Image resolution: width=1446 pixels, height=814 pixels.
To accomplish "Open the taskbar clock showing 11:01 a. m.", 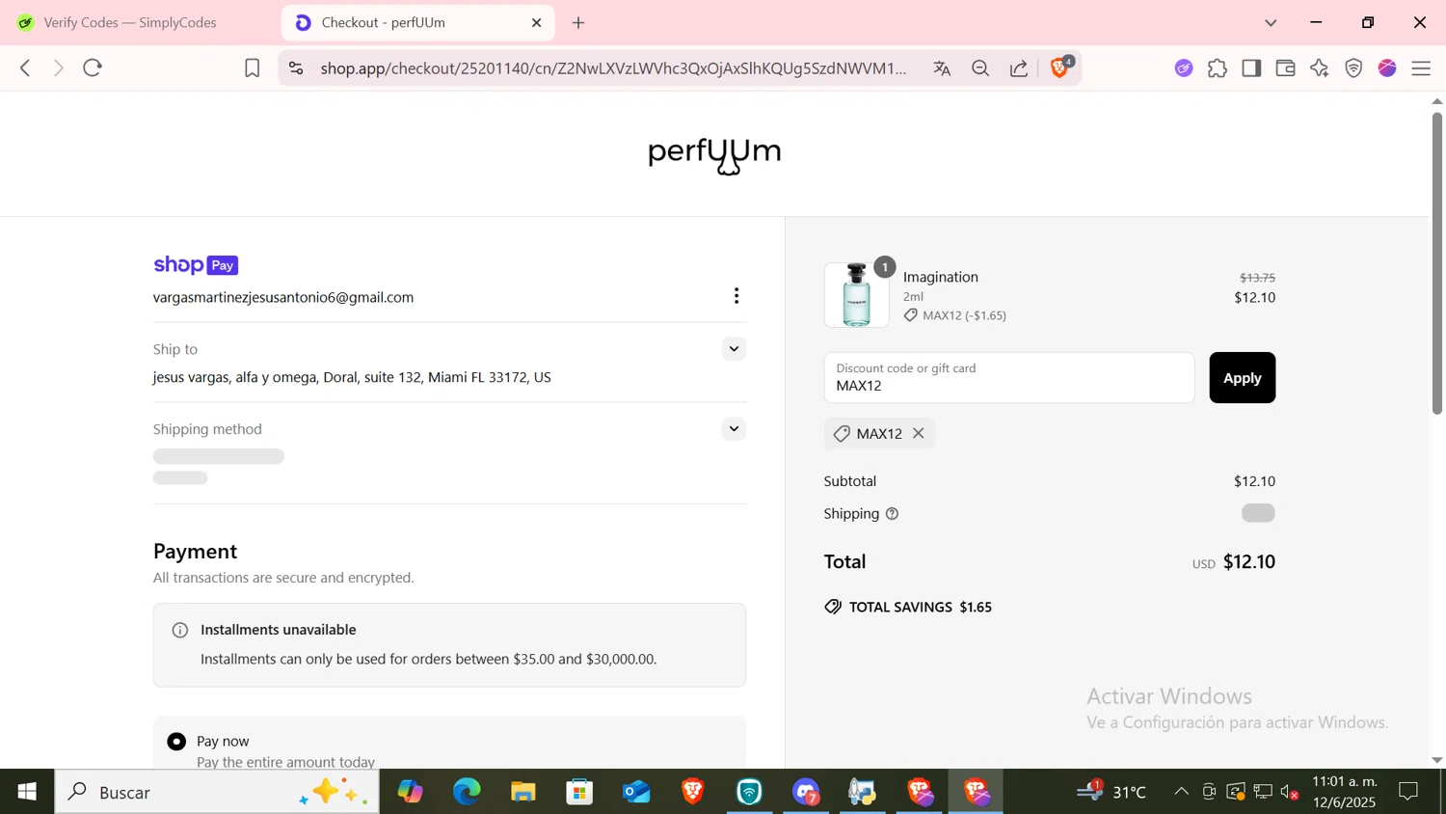I will click(x=1344, y=792).
